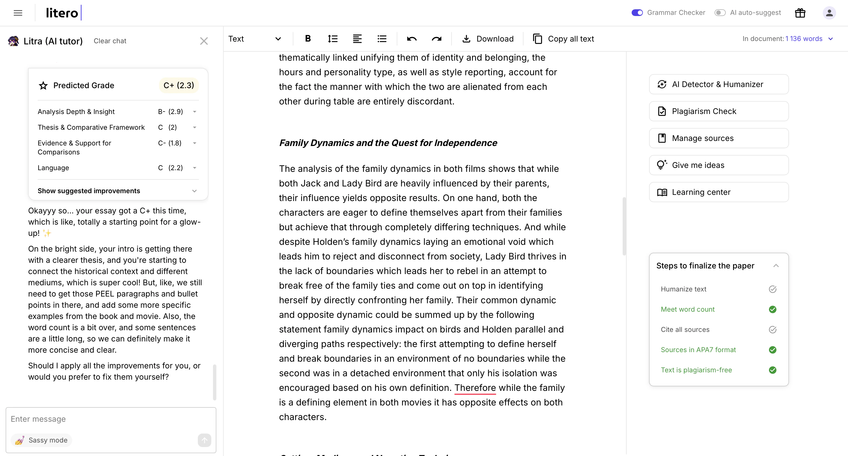Download the document
848x456 pixels.
tap(488, 38)
